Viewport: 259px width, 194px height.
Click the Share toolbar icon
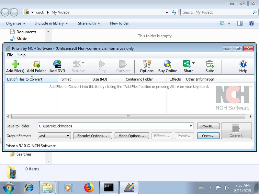click(x=187, y=66)
